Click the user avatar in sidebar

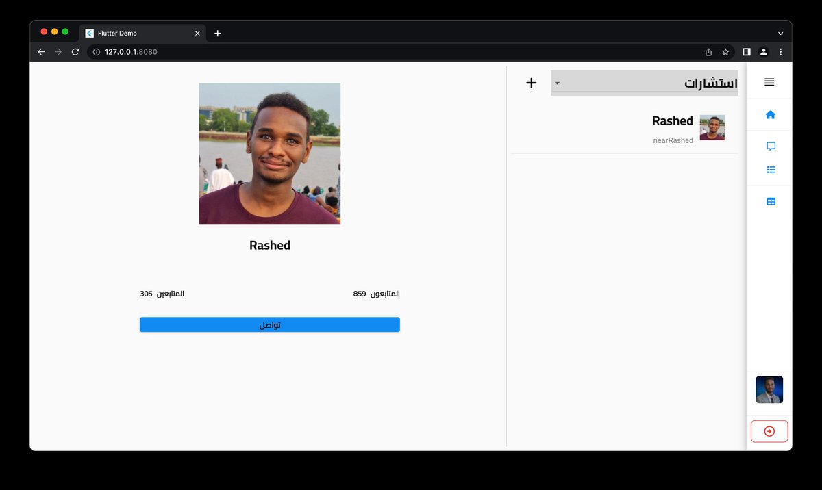click(x=769, y=389)
